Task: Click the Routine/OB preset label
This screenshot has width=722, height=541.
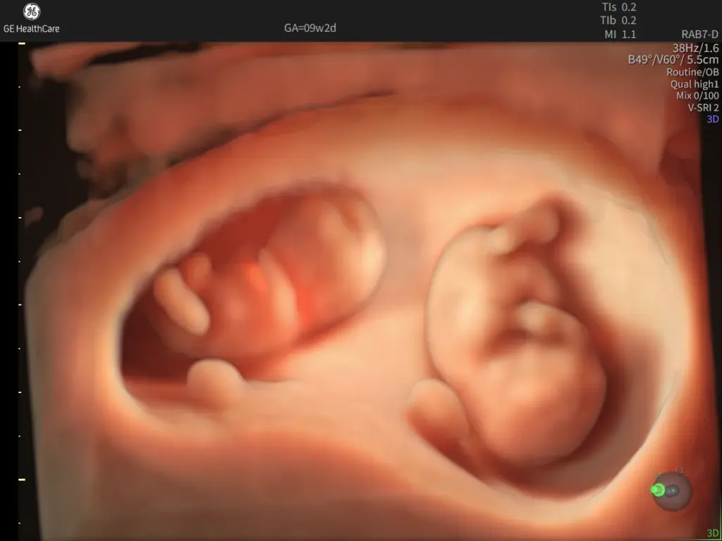Action: click(x=692, y=73)
